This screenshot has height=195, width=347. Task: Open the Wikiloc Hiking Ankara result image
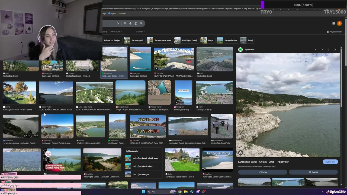91,126
